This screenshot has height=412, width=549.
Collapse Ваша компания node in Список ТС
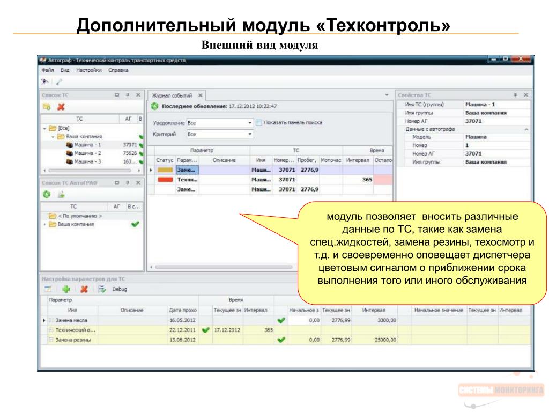(53, 137)
